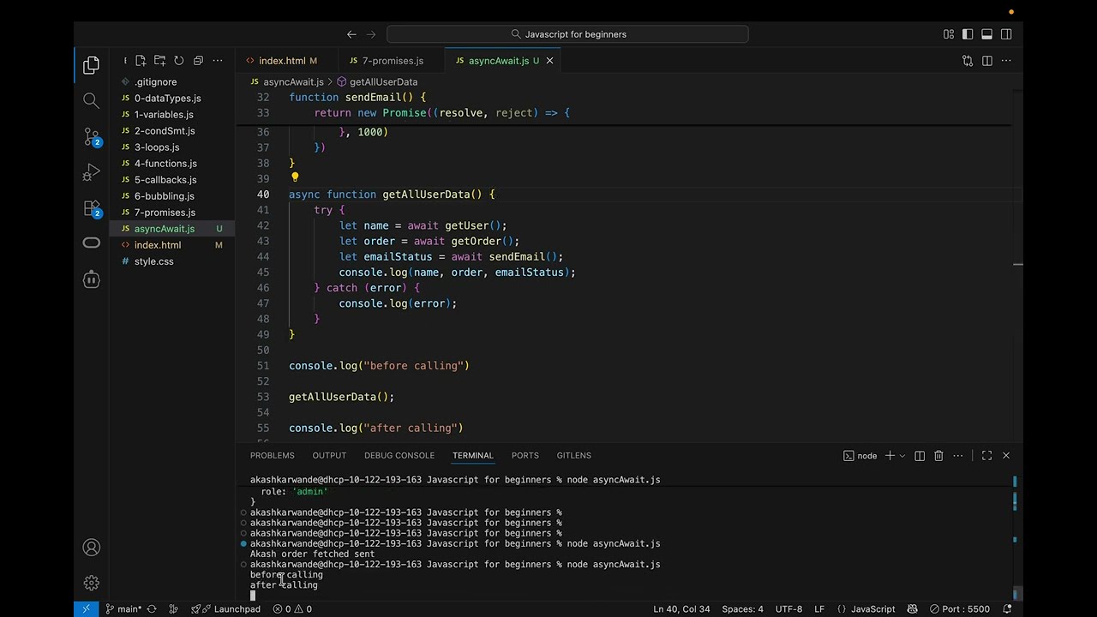Click Ln 40, Col 34 cursor position
This screenshot has width=1097, height=617.
[681, 609]
